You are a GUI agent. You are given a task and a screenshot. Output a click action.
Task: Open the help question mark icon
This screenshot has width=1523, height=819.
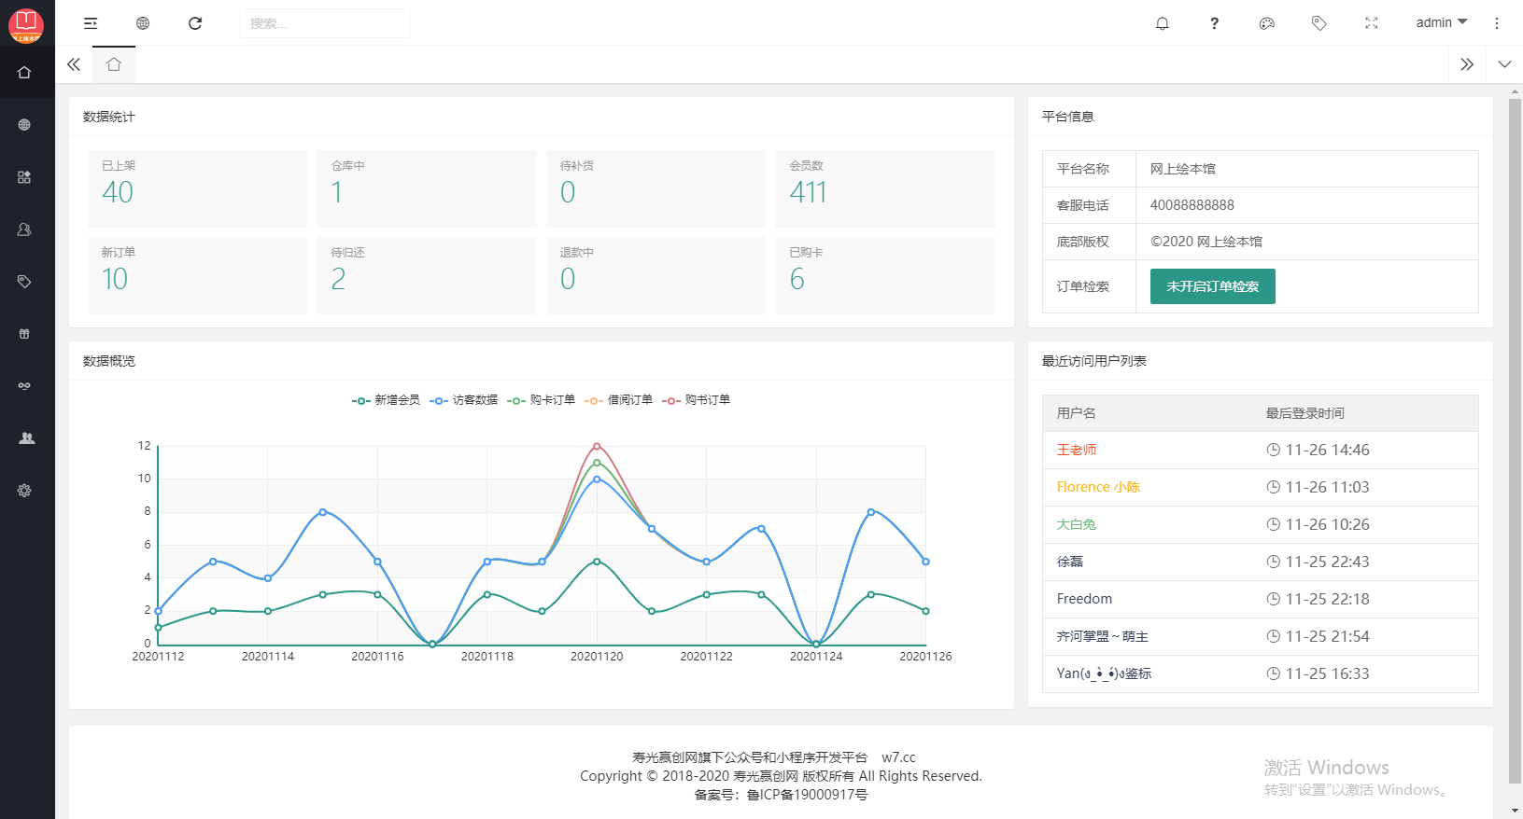pyautogui.click(x=1215, y=23)
